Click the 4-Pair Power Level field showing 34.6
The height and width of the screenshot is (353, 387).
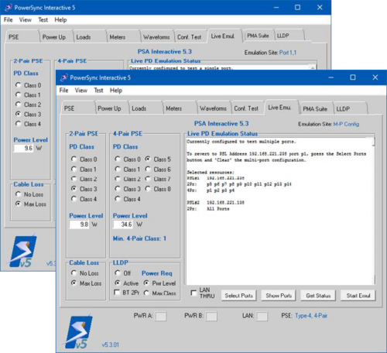[x=123, y=224]
